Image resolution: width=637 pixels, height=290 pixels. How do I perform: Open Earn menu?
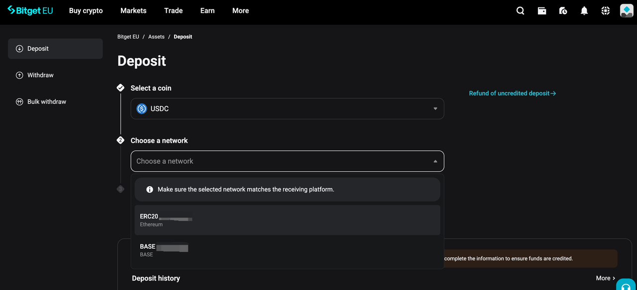coord(208,10)
